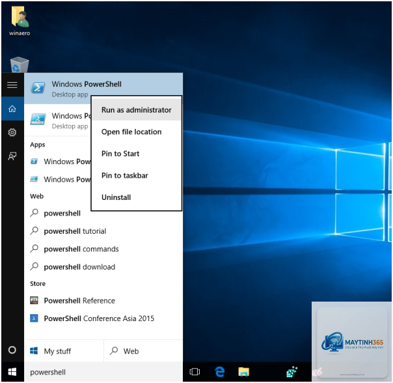The height and width of the screenshot is (383, 393).
Task: Open the My stuff search filter
Action: tap(64, 351)
